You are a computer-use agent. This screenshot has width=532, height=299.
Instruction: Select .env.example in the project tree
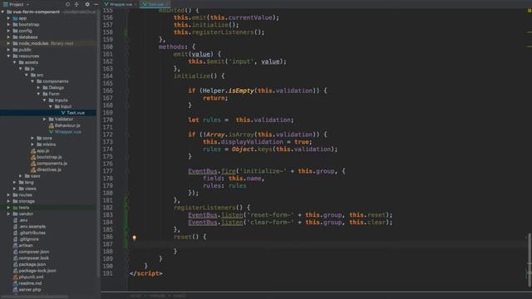coord(32,227)
